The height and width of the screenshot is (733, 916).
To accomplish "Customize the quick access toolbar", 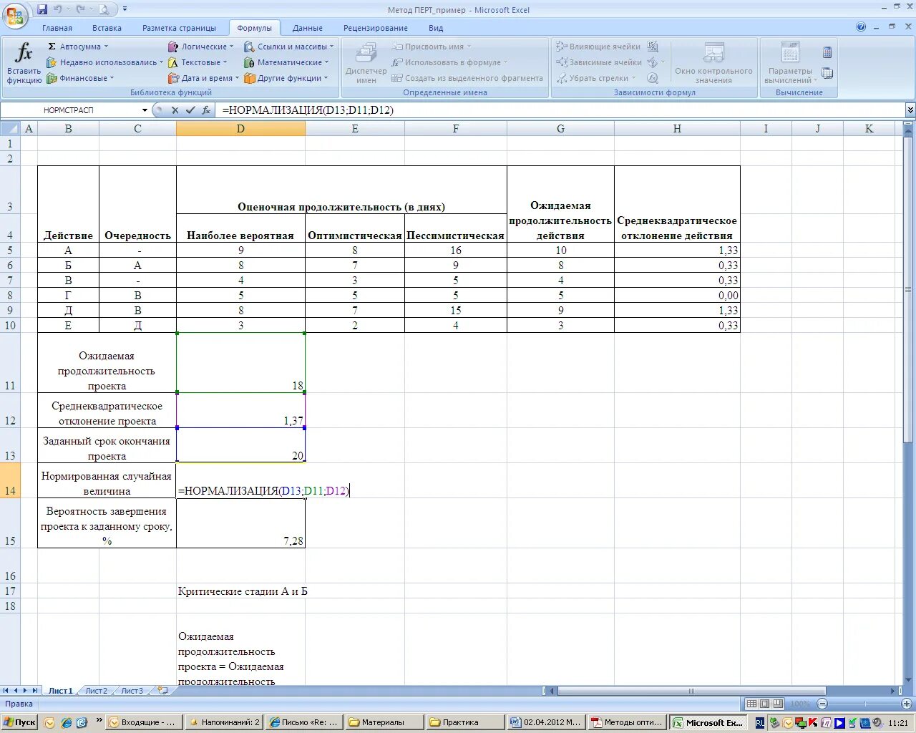I will click(x=125, y=9).
